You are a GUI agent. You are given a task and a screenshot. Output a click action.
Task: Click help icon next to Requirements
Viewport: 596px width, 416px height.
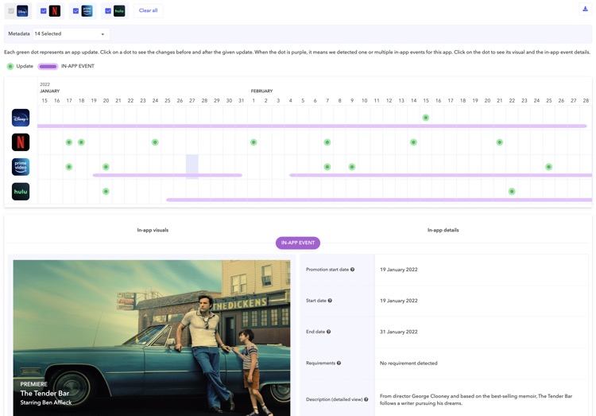point(339,363)
